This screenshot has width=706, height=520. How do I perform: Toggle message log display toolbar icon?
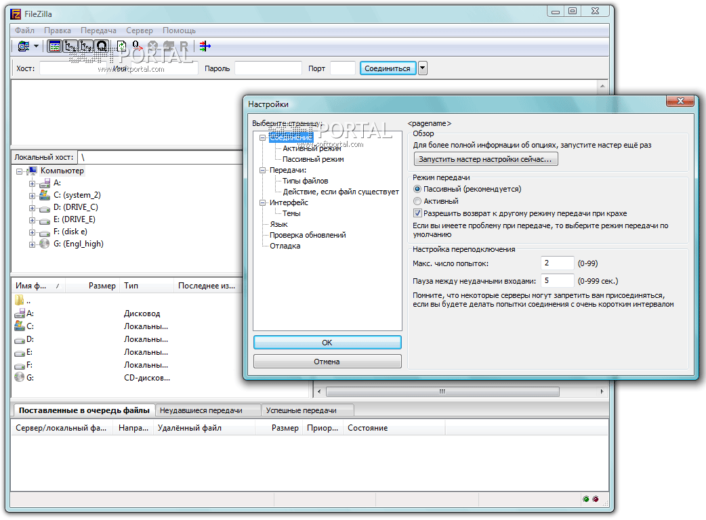55,46
